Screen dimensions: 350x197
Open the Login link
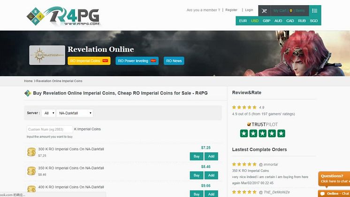point(249,10)
